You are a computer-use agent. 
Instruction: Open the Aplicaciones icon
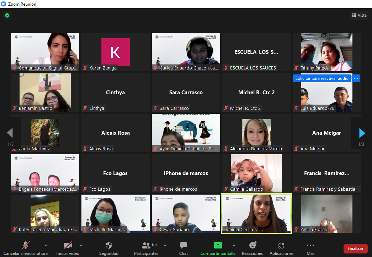click(281, 245)
